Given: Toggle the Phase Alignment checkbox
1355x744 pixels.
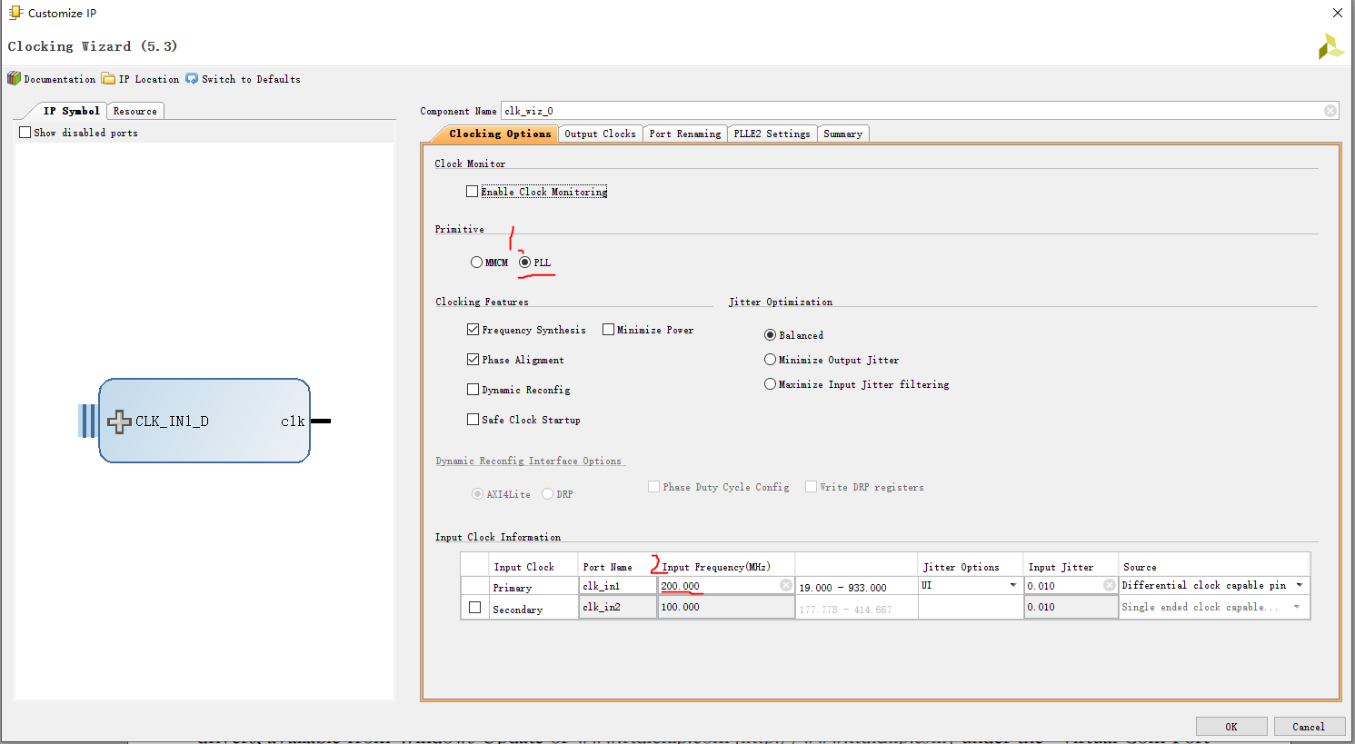Looking at the screenshot, I should (x=473, y=360).
